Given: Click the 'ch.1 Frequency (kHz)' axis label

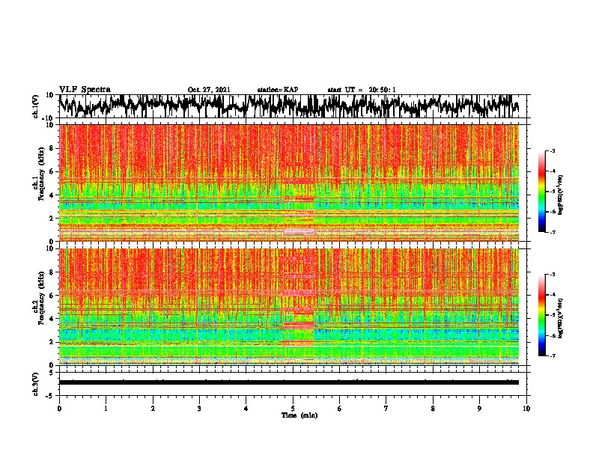Looking at the screenshot, I should (x=40, y=174).
